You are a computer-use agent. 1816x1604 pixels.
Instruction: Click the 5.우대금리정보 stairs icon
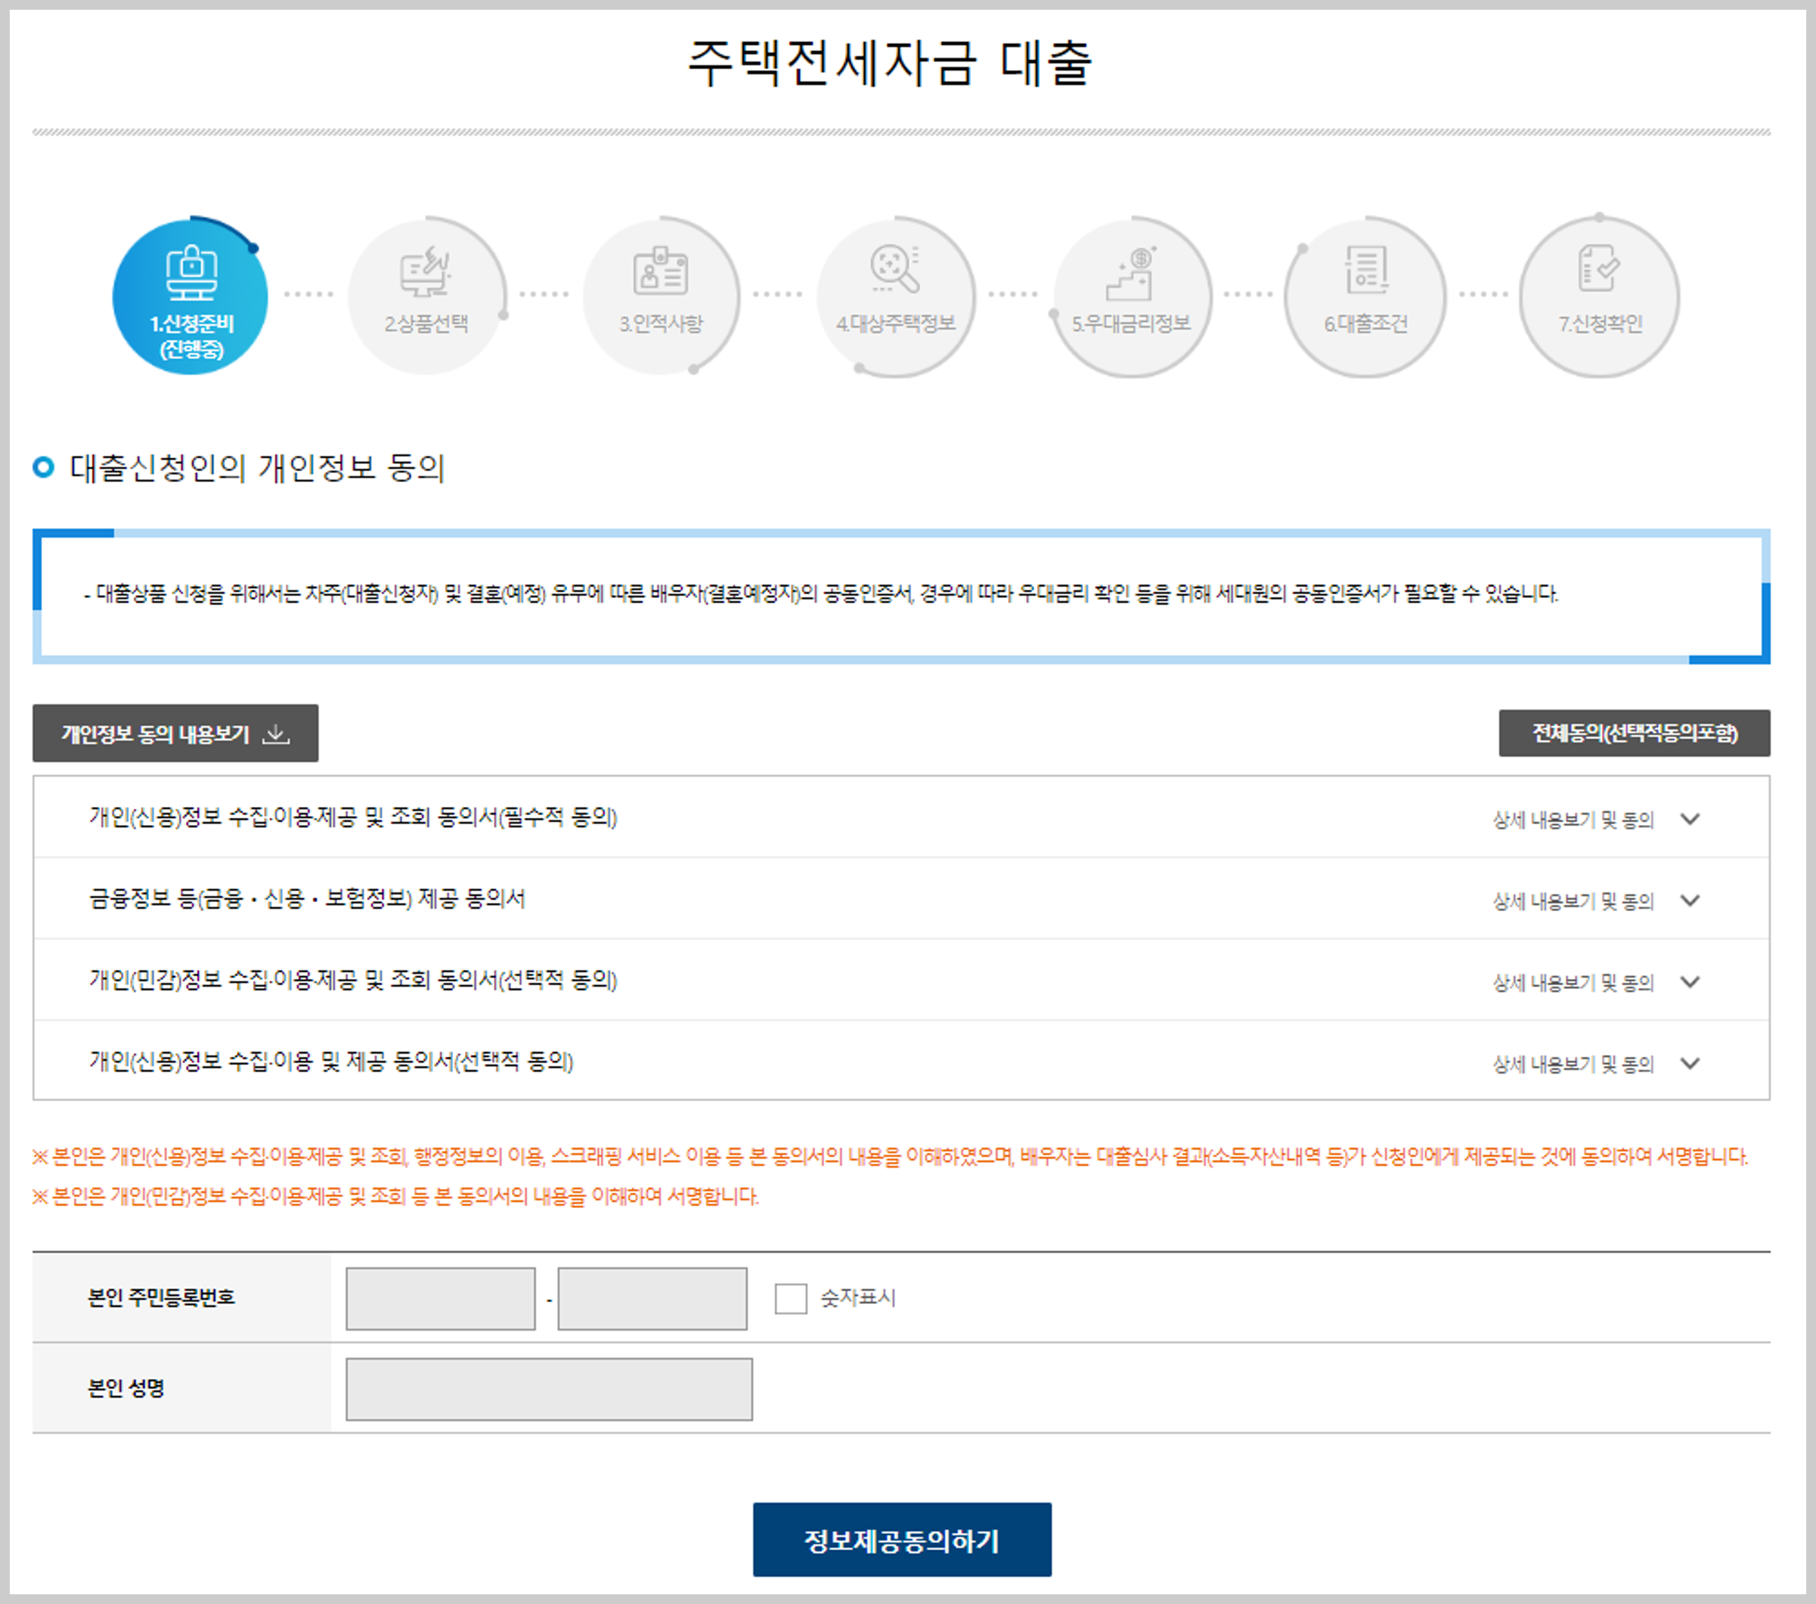click(1131, 273)
